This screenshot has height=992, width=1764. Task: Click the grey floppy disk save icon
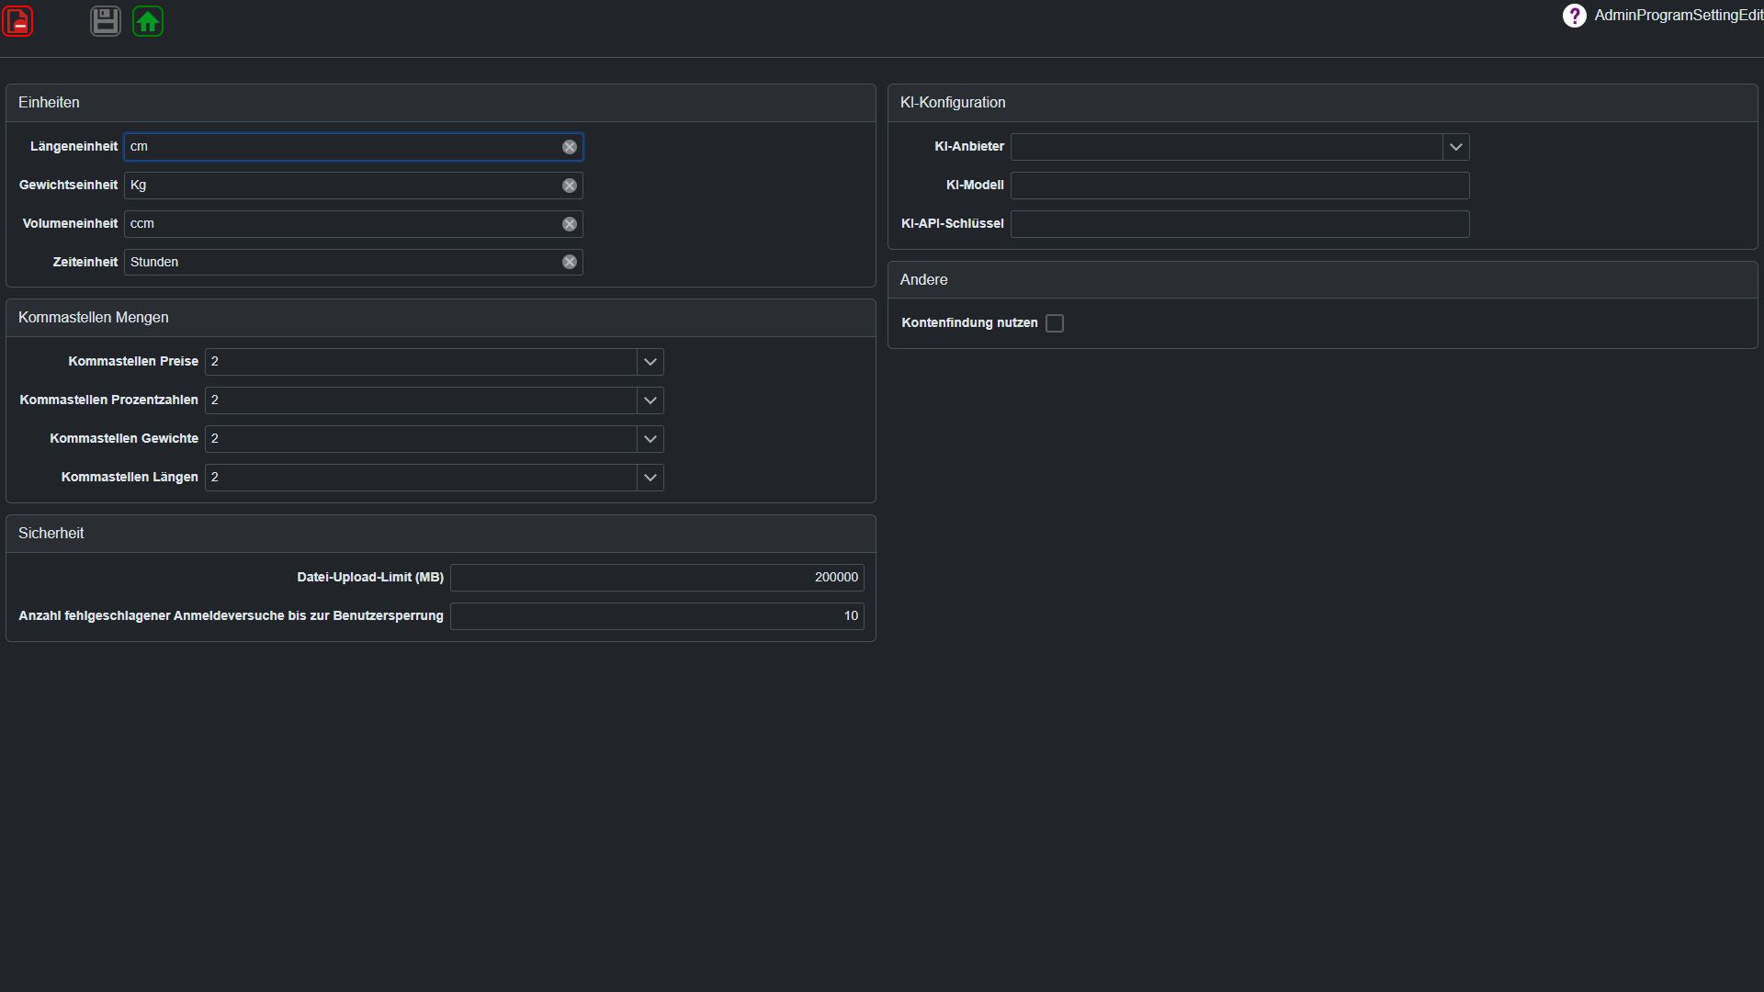106,21
